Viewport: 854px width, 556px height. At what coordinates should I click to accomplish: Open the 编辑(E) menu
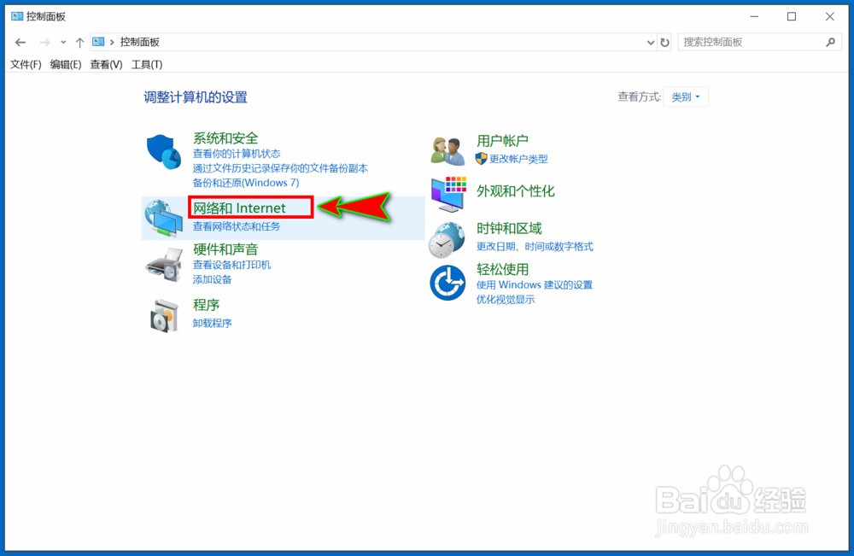tap(66, 64)
